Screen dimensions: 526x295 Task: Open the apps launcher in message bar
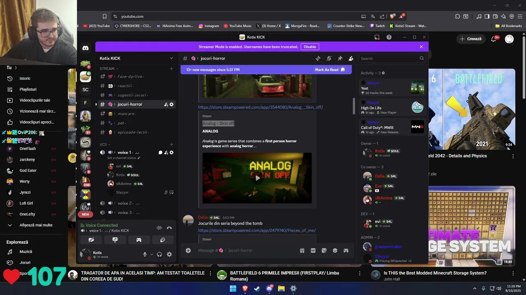pos(346,250)
